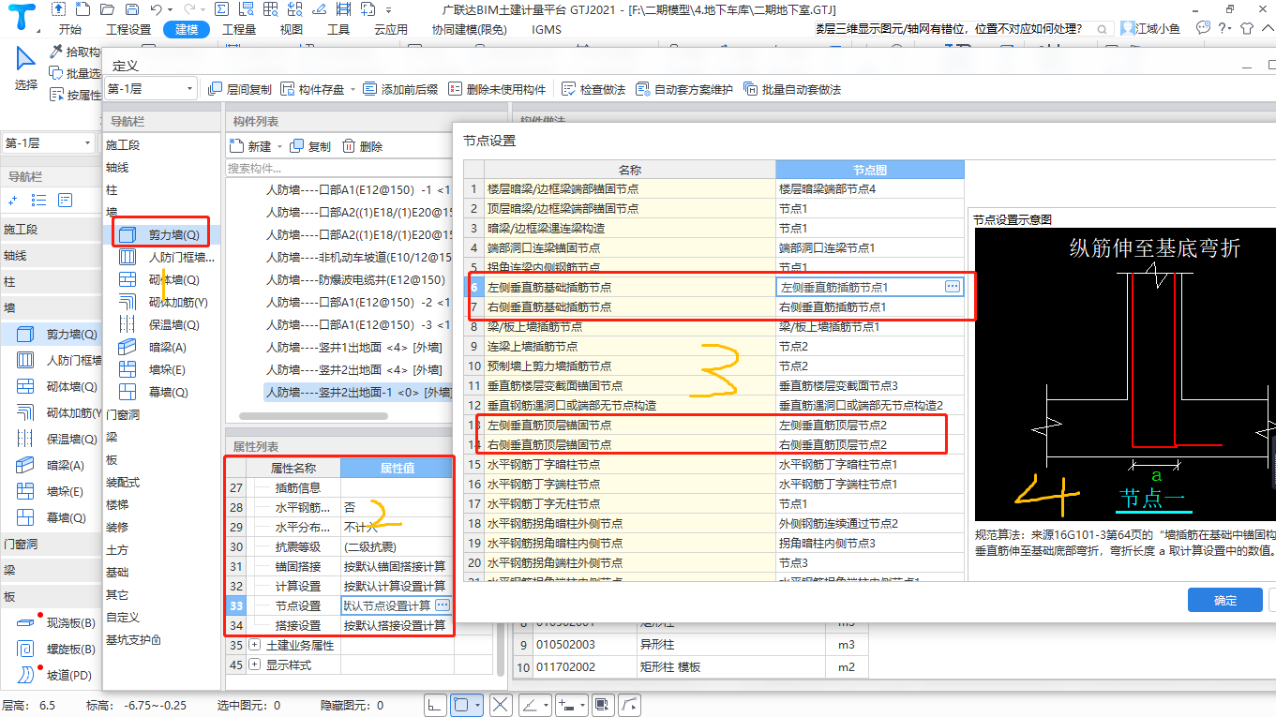Open the floor dropdown 第-1层 in definition window

pyautogui.click(x=150, y=89)
